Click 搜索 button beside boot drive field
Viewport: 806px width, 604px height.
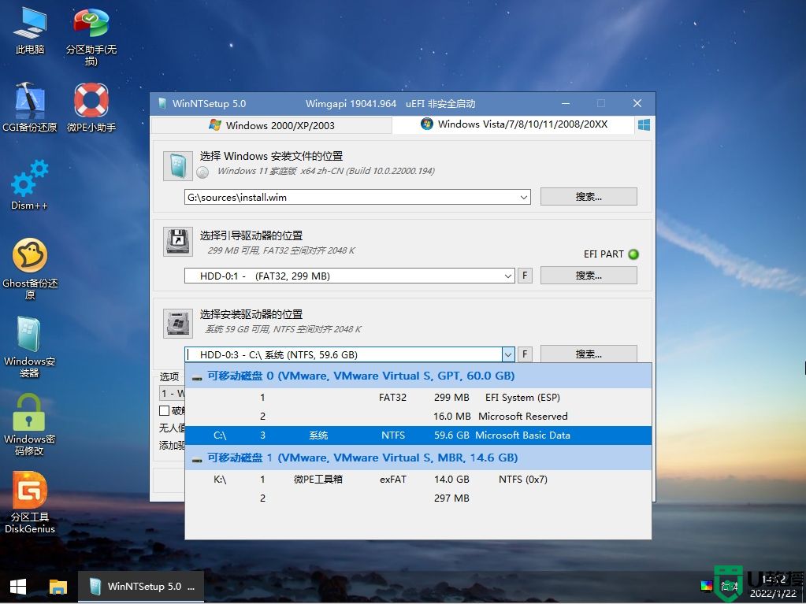[x=589, y=275]
